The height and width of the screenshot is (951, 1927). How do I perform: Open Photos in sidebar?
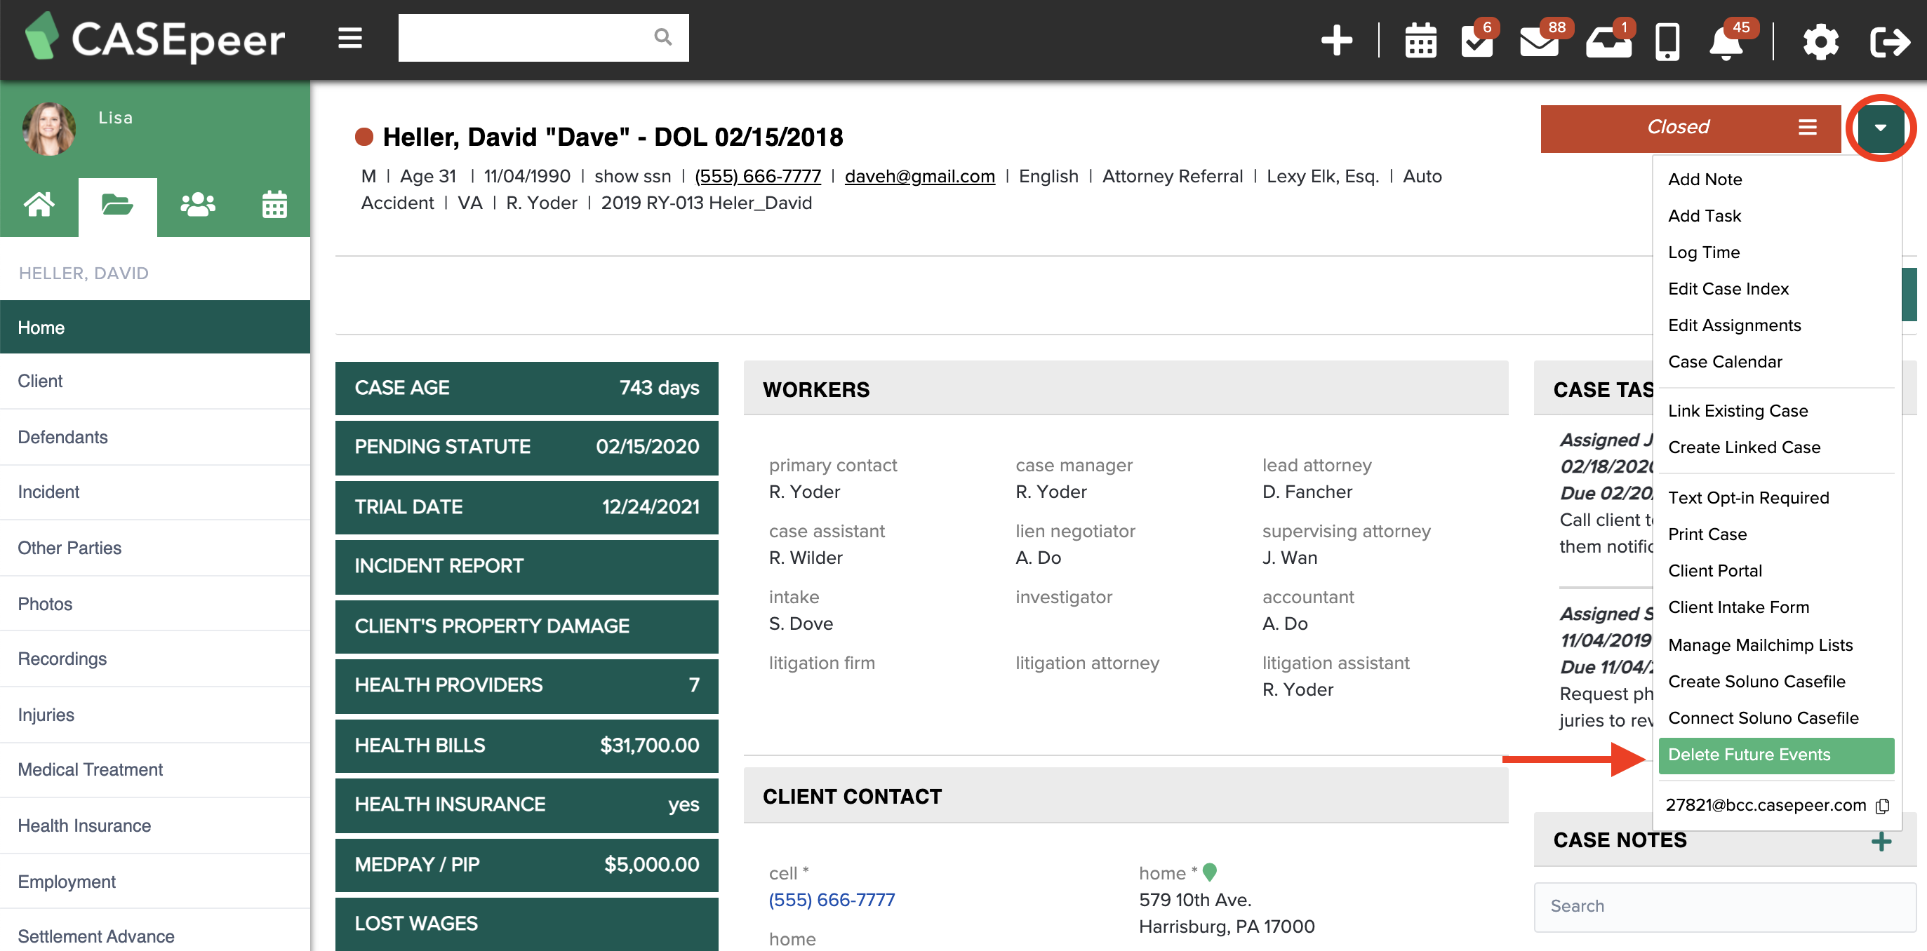[155, 604]
